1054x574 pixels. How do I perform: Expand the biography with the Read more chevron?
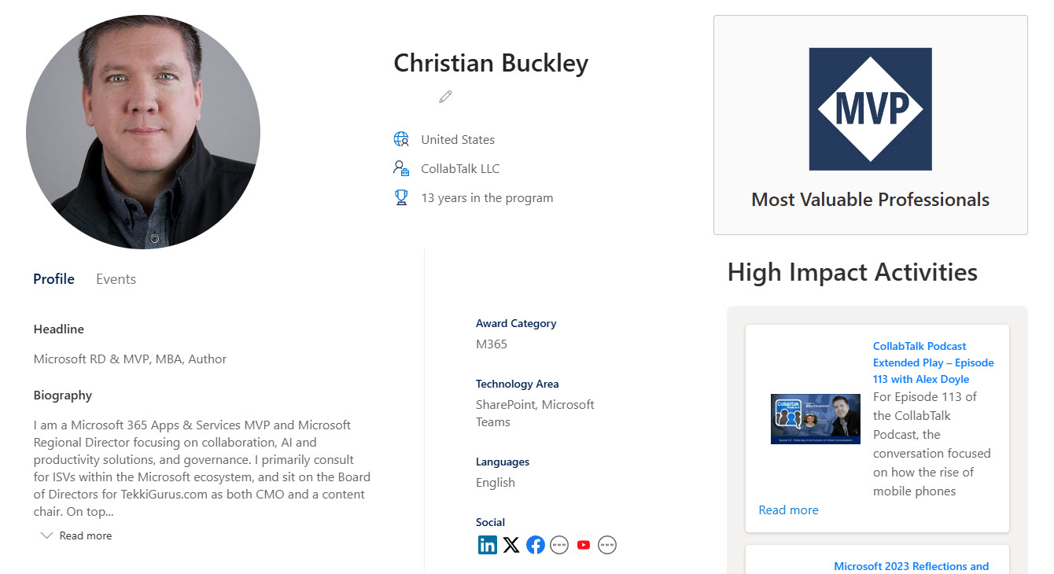(75, 535)
